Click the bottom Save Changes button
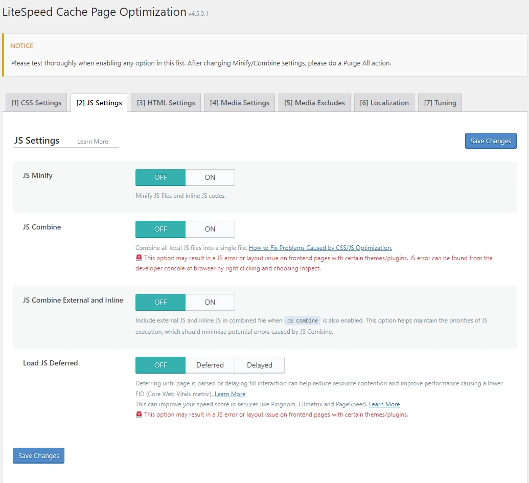 (38, 456)
